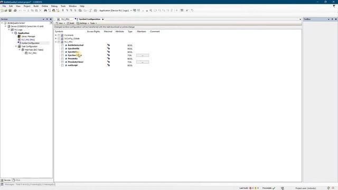Check the IoConfig_Globals checkbox
The width and height of the screenshot is (338, 190).
pos(59,39)
